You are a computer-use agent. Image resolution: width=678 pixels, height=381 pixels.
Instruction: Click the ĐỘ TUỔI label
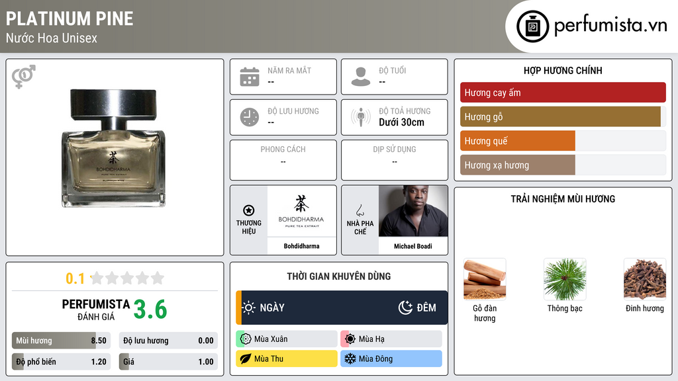(x=392, y=70)
